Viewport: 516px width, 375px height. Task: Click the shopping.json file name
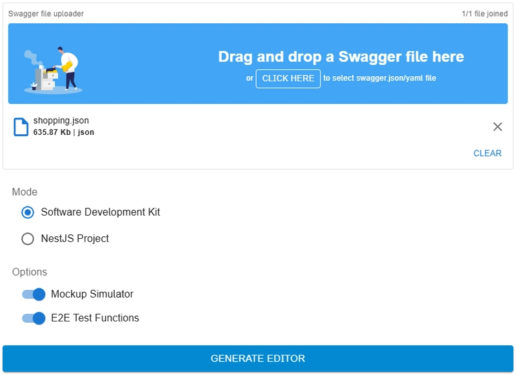pos(61,121)
